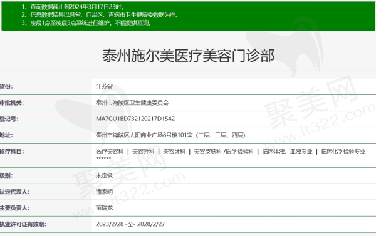The image size is (376, 236).
Task: Click the 法定代表人 label
Action: click(x=14, y=192)
